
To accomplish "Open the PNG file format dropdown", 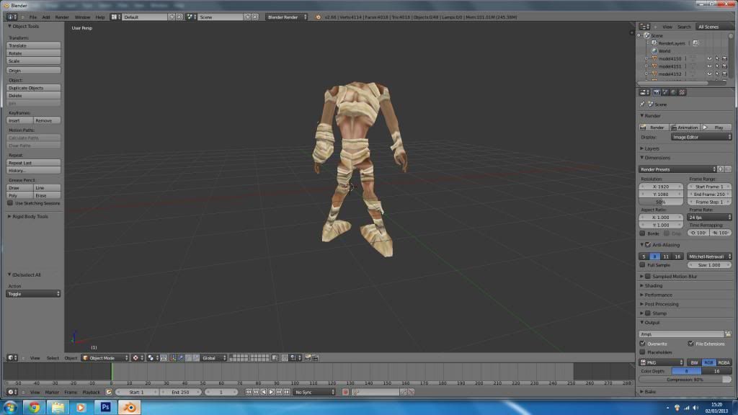I will click(x=662, y=363).
